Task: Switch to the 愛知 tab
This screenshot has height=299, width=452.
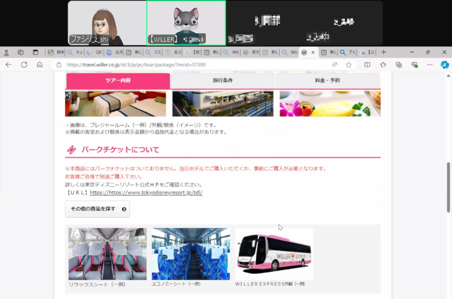Action: click(252, 52)
